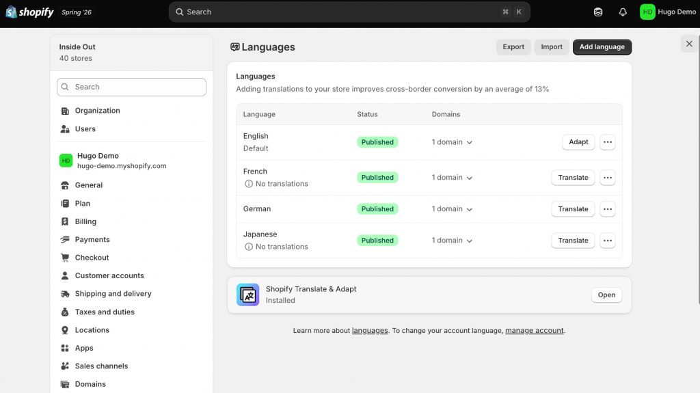This screenshot has height=393, width=700.
Task: Click Adapt for English
Action: [578, 142]
